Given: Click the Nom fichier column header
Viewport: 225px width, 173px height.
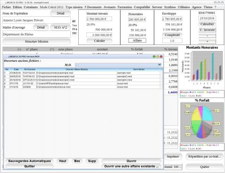Looking at the screenshot, I should coord(139,69).
